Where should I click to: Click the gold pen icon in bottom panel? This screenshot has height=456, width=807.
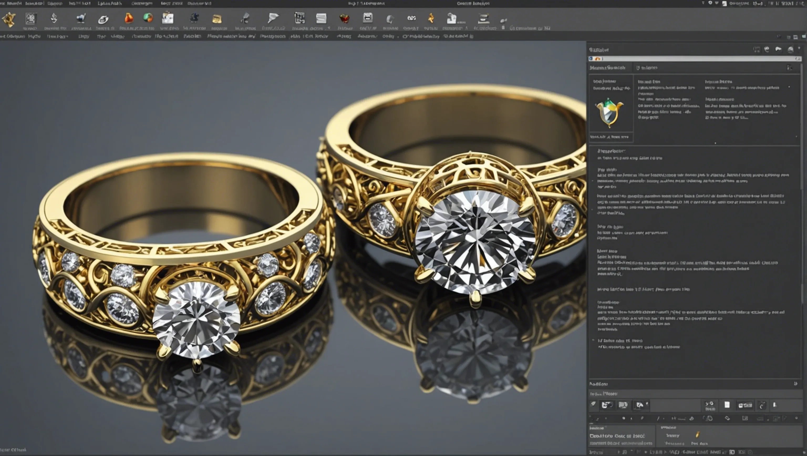697,434
